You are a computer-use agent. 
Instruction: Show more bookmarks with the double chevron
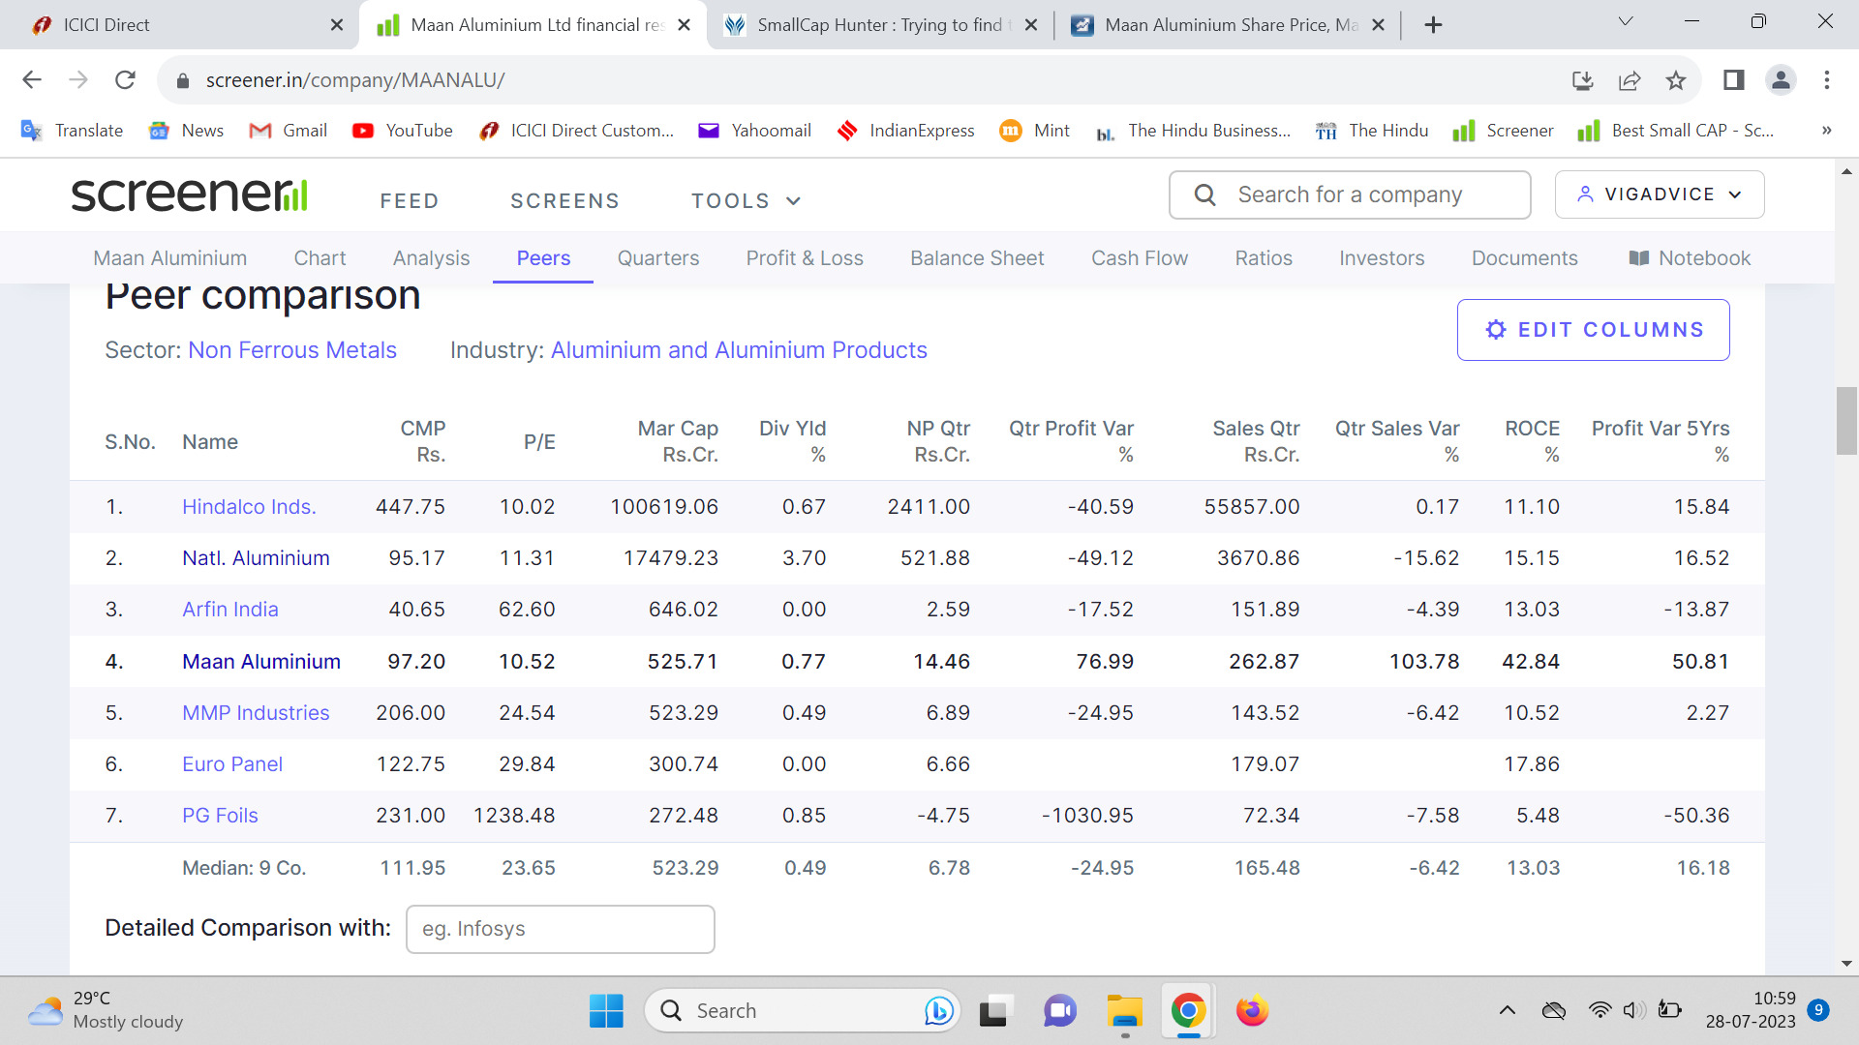[1826, 131]
